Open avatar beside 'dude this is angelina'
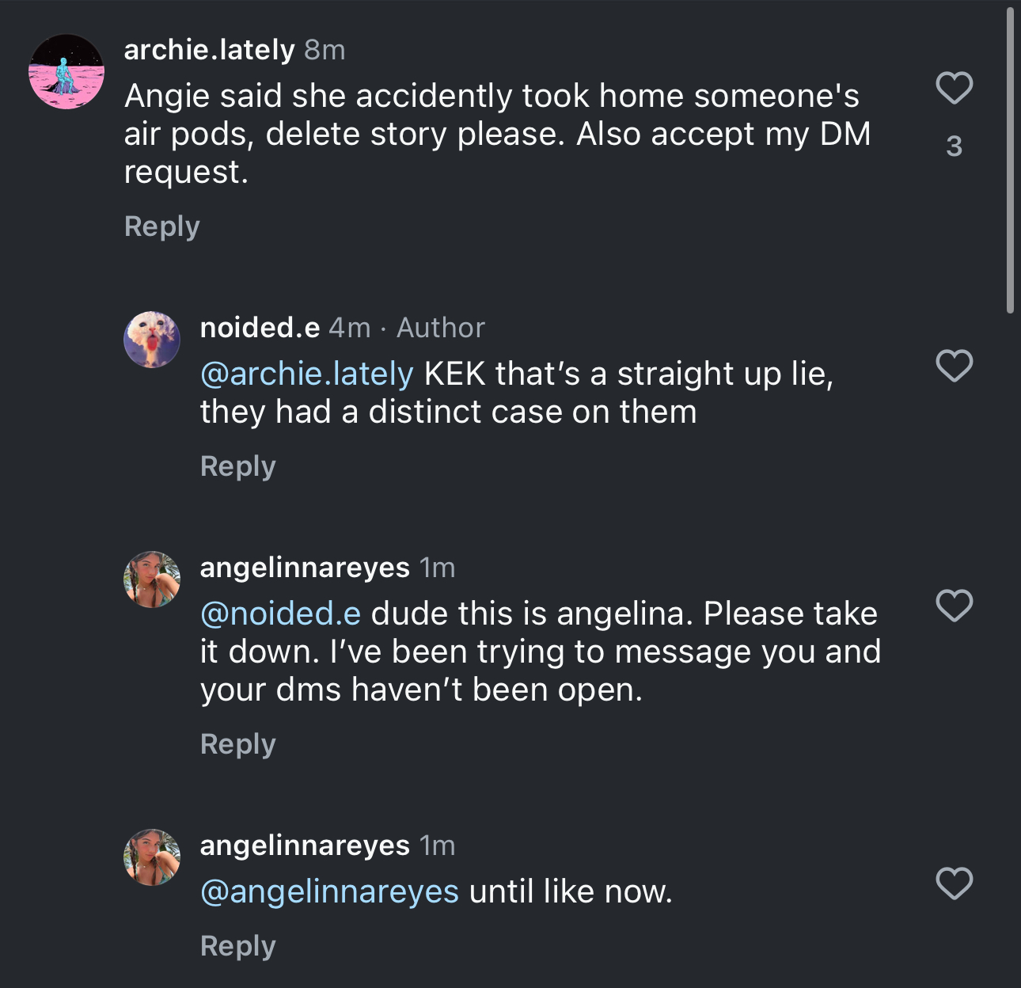 pos(152,579)
